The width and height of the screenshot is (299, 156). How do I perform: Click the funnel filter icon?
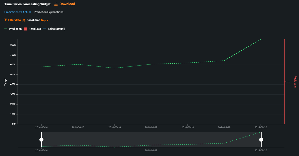6,20
